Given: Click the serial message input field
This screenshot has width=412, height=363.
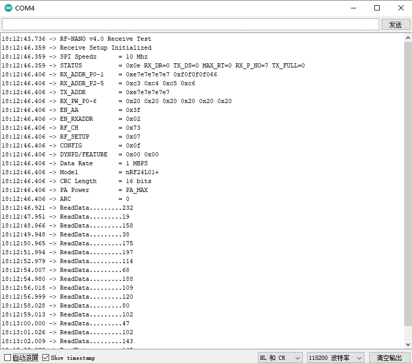Looking at the screenshot, I should [191, 25].
